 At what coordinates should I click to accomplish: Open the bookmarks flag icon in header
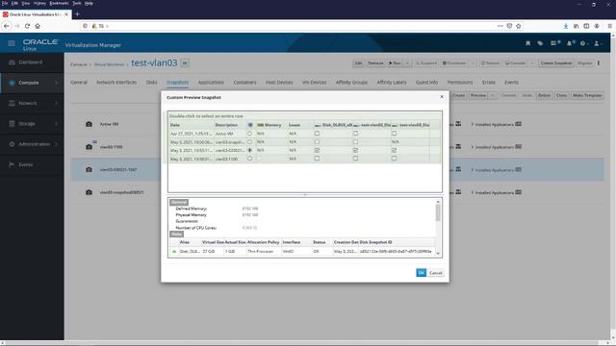tap(527, 43)
